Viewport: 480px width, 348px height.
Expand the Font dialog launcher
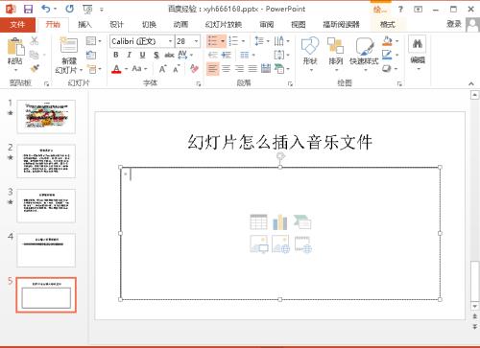pos(199,83)
